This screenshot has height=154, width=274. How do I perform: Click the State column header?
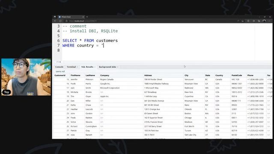pyautogui.click(x=208, y=75)
